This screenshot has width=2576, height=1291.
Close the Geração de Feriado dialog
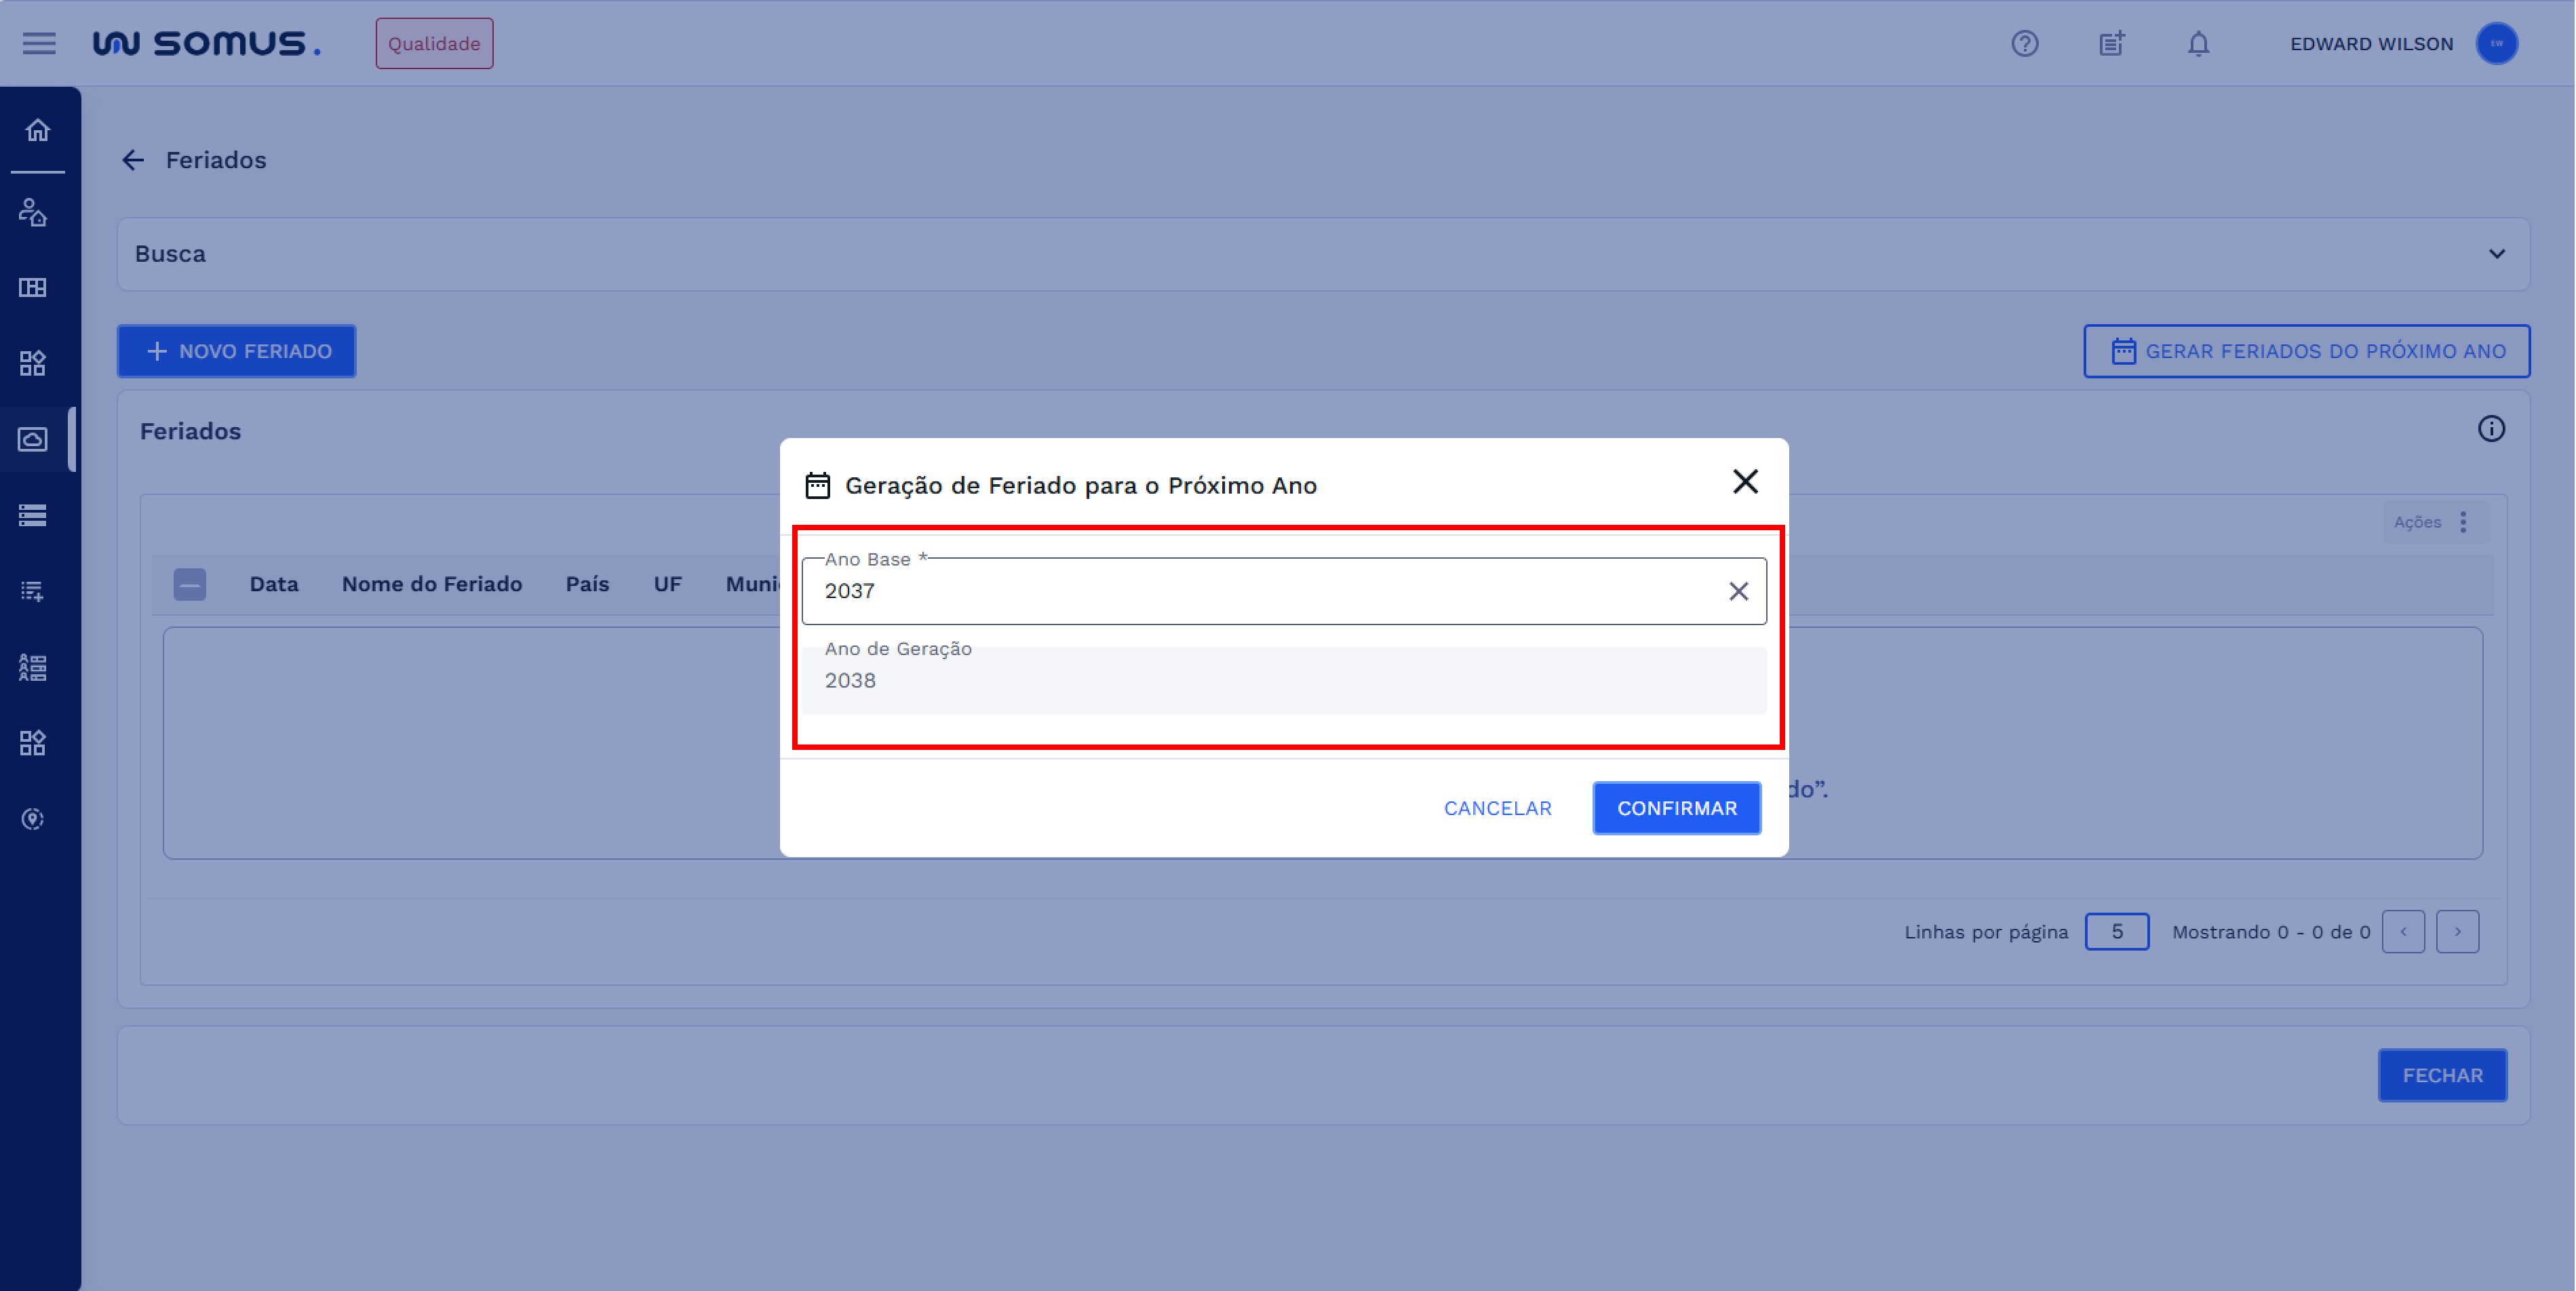pos(1745,482)
